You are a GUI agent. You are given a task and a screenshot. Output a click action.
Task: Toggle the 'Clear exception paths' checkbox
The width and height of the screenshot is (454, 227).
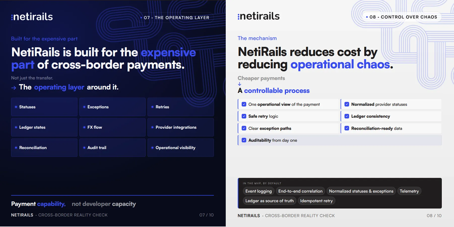coord(244,128)
